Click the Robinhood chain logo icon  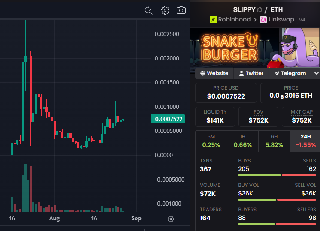click(x=213, y=20)
